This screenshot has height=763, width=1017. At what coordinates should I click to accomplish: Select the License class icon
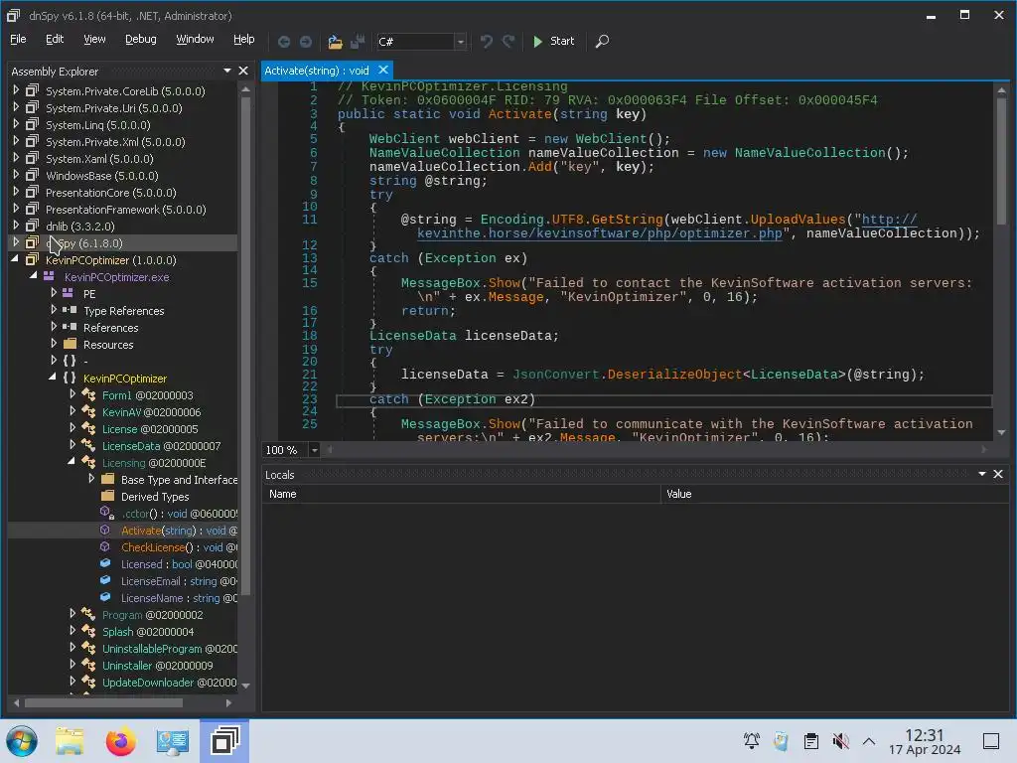tap(88, 428)
